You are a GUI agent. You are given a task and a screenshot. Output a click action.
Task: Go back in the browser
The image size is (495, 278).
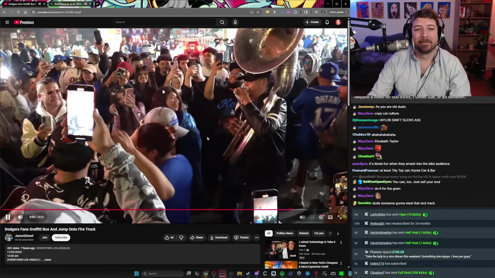(x=4, y=12)
